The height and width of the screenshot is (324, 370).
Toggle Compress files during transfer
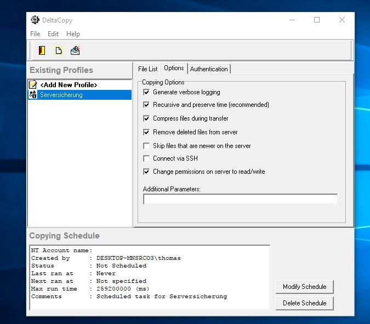(146, 118)
